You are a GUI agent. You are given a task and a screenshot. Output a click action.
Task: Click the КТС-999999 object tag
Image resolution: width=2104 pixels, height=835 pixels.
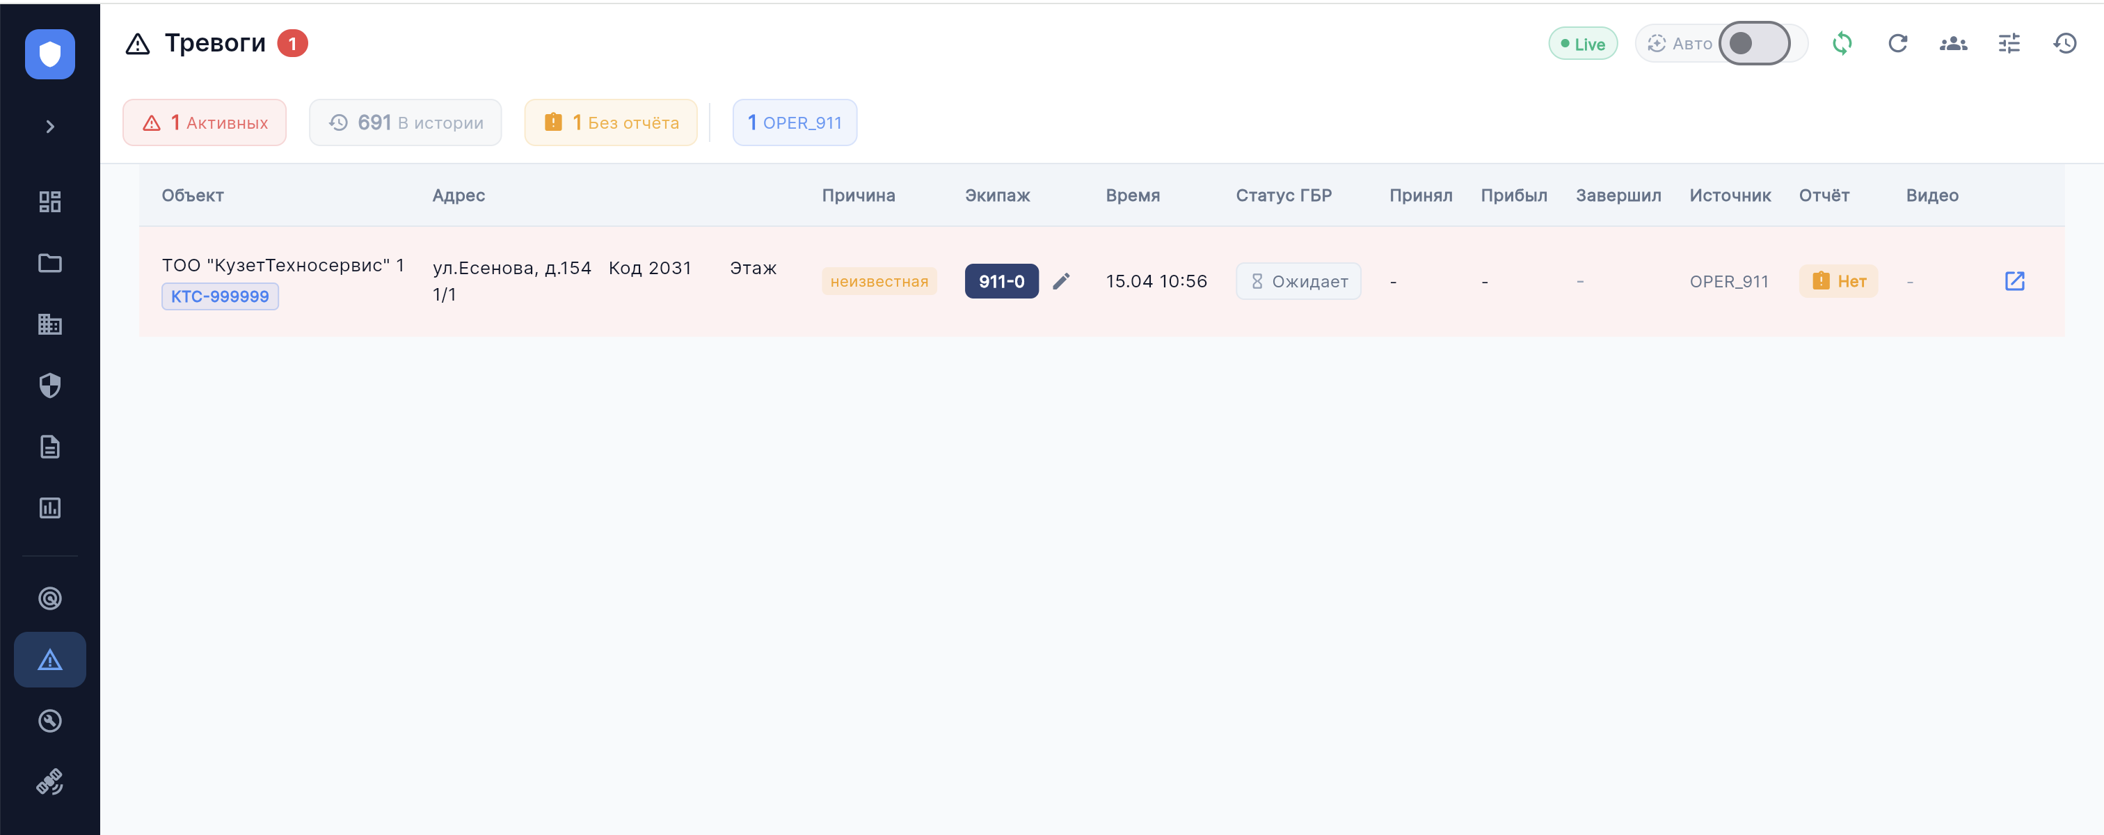point(220,296)
